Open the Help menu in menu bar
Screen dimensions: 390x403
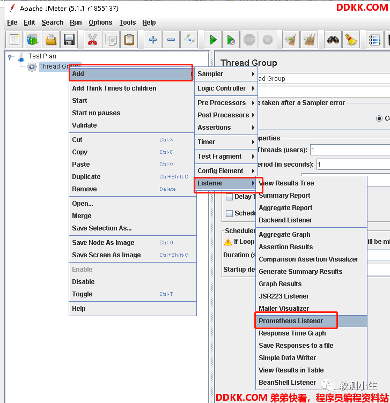tap(149, 23)
